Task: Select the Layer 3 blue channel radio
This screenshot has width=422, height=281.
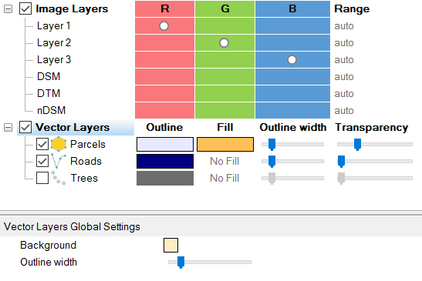Action: tap(292, 60)
